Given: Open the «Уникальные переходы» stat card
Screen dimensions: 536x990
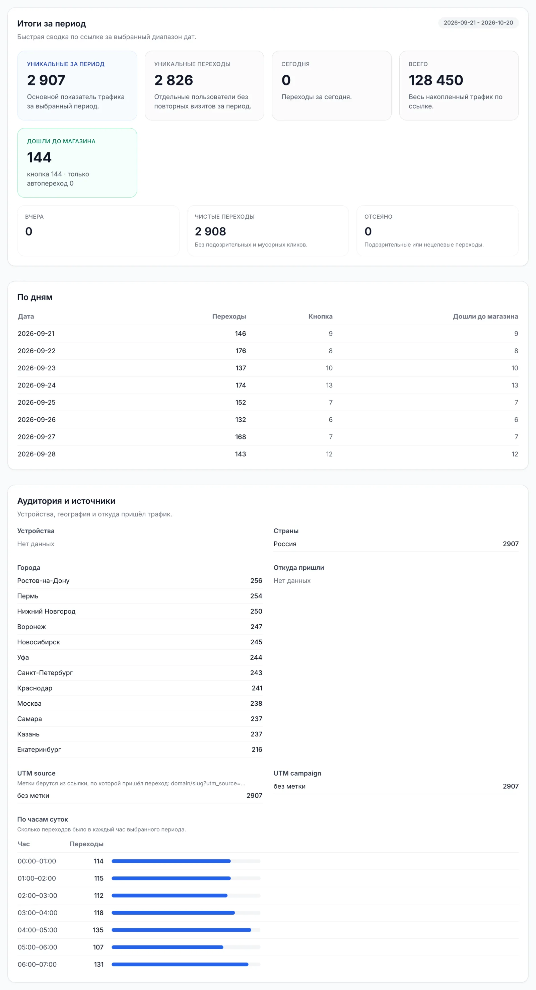Looking at the screenshot, I should [x=204, y=86].
